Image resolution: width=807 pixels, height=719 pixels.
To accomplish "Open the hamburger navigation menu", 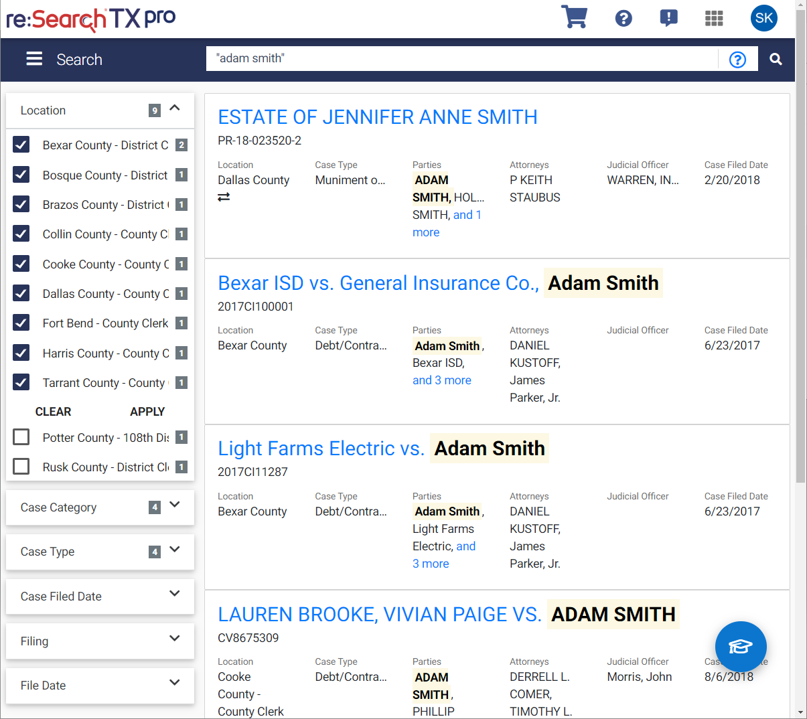I will (34, 59).
